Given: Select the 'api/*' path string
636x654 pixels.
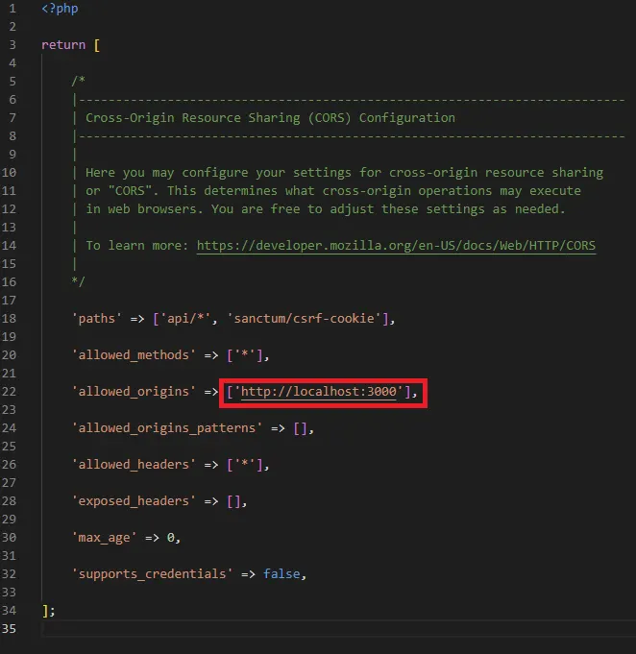Looking at the screenshot, I should click(185, 318).
